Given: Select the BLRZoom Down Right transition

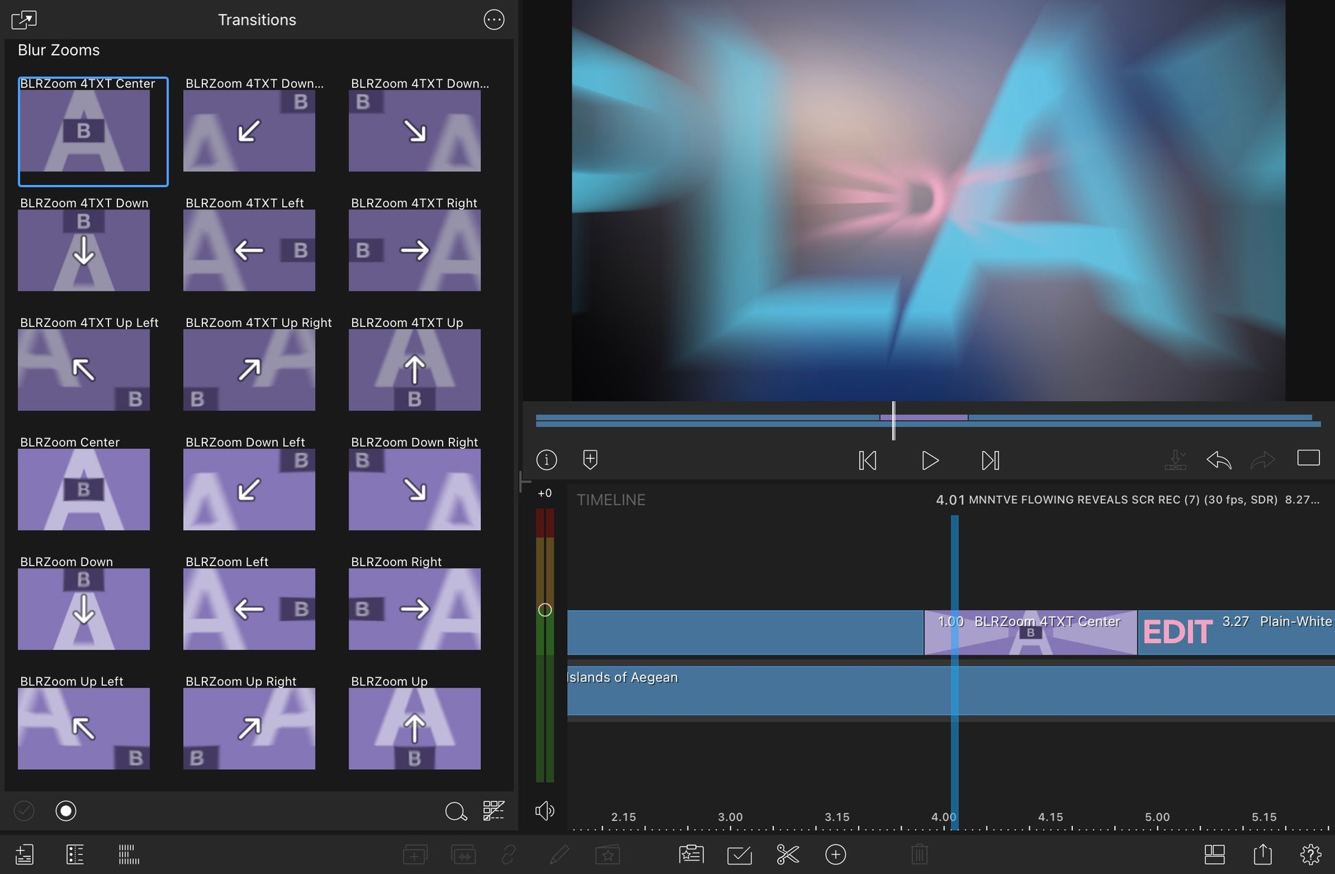Looking at the screenshot, I should pyautogui.click(x=414, y=489).
